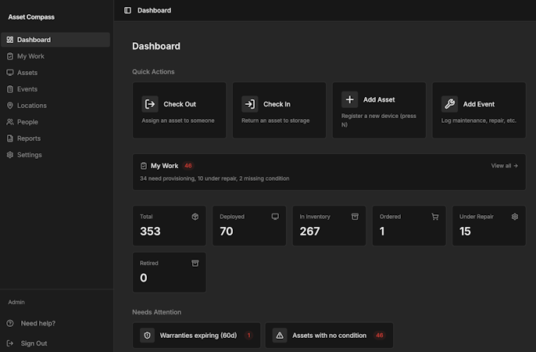Click the Need help question mark icon
This screenshot has height=352, width=536.
tap(10, 323)
